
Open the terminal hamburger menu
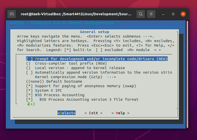pyautogui.click(x=151, y=14)
